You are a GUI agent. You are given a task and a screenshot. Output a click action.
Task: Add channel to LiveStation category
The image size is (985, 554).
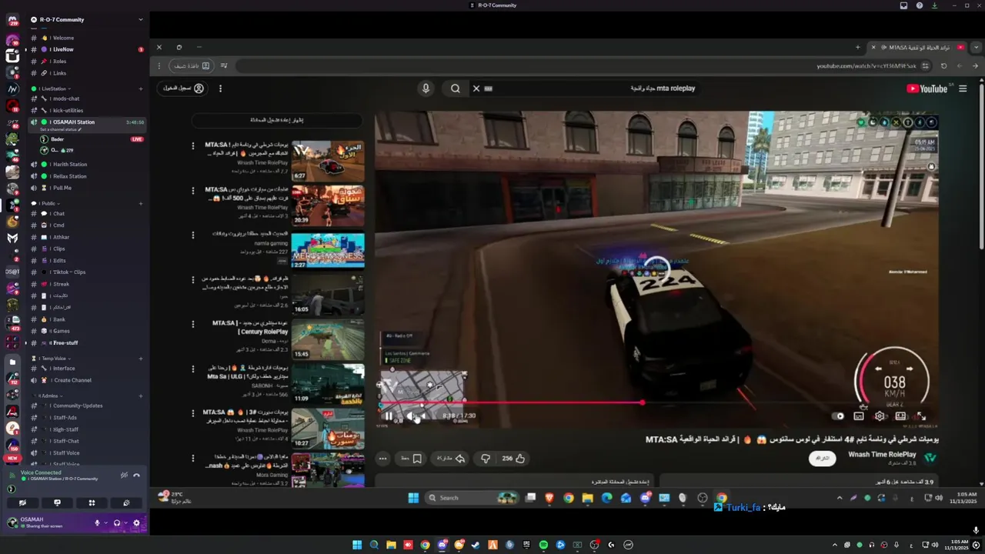[141, 88]
